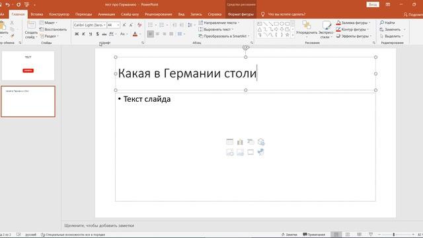This screenshot has width=423, height=238.
Task: Insert SmartArt via placeholder icon
Action: (250, 141)
